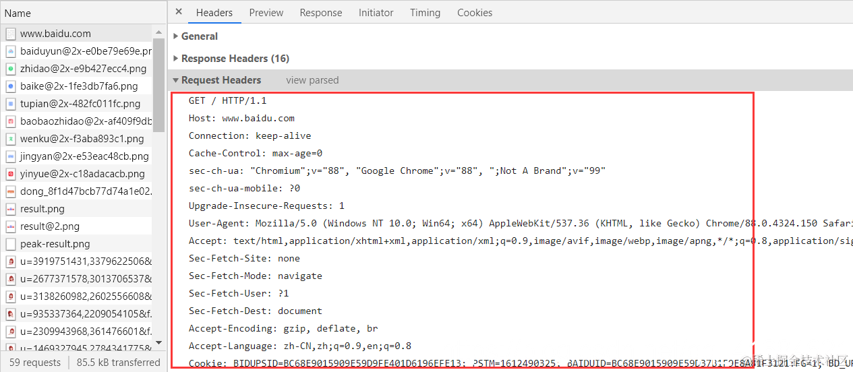Viewport: 853px width, 372px height.
Task: Click file icon of peak-result.png
Action: coord(11,244)
